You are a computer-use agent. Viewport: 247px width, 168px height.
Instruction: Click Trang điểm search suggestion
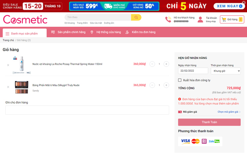[82, 23]
